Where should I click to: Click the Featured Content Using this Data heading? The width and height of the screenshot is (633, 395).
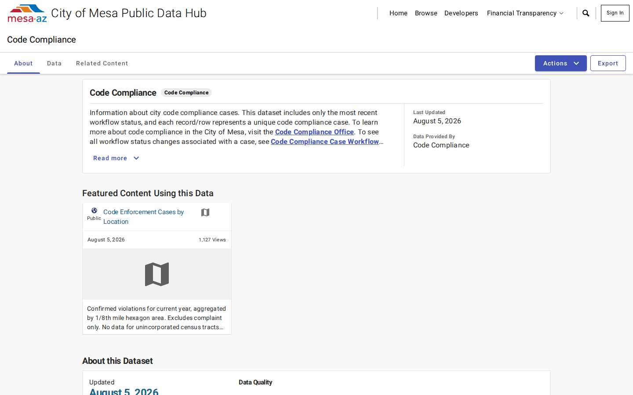[148, 193]
